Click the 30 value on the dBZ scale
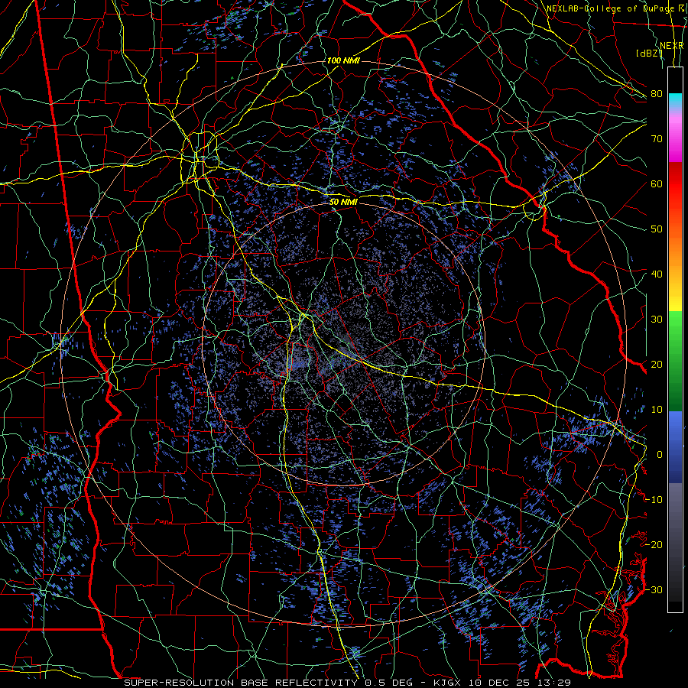 (x=657, y=320)
